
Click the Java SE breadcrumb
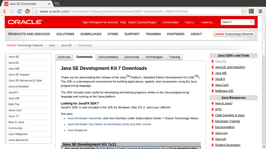point(66,45)
